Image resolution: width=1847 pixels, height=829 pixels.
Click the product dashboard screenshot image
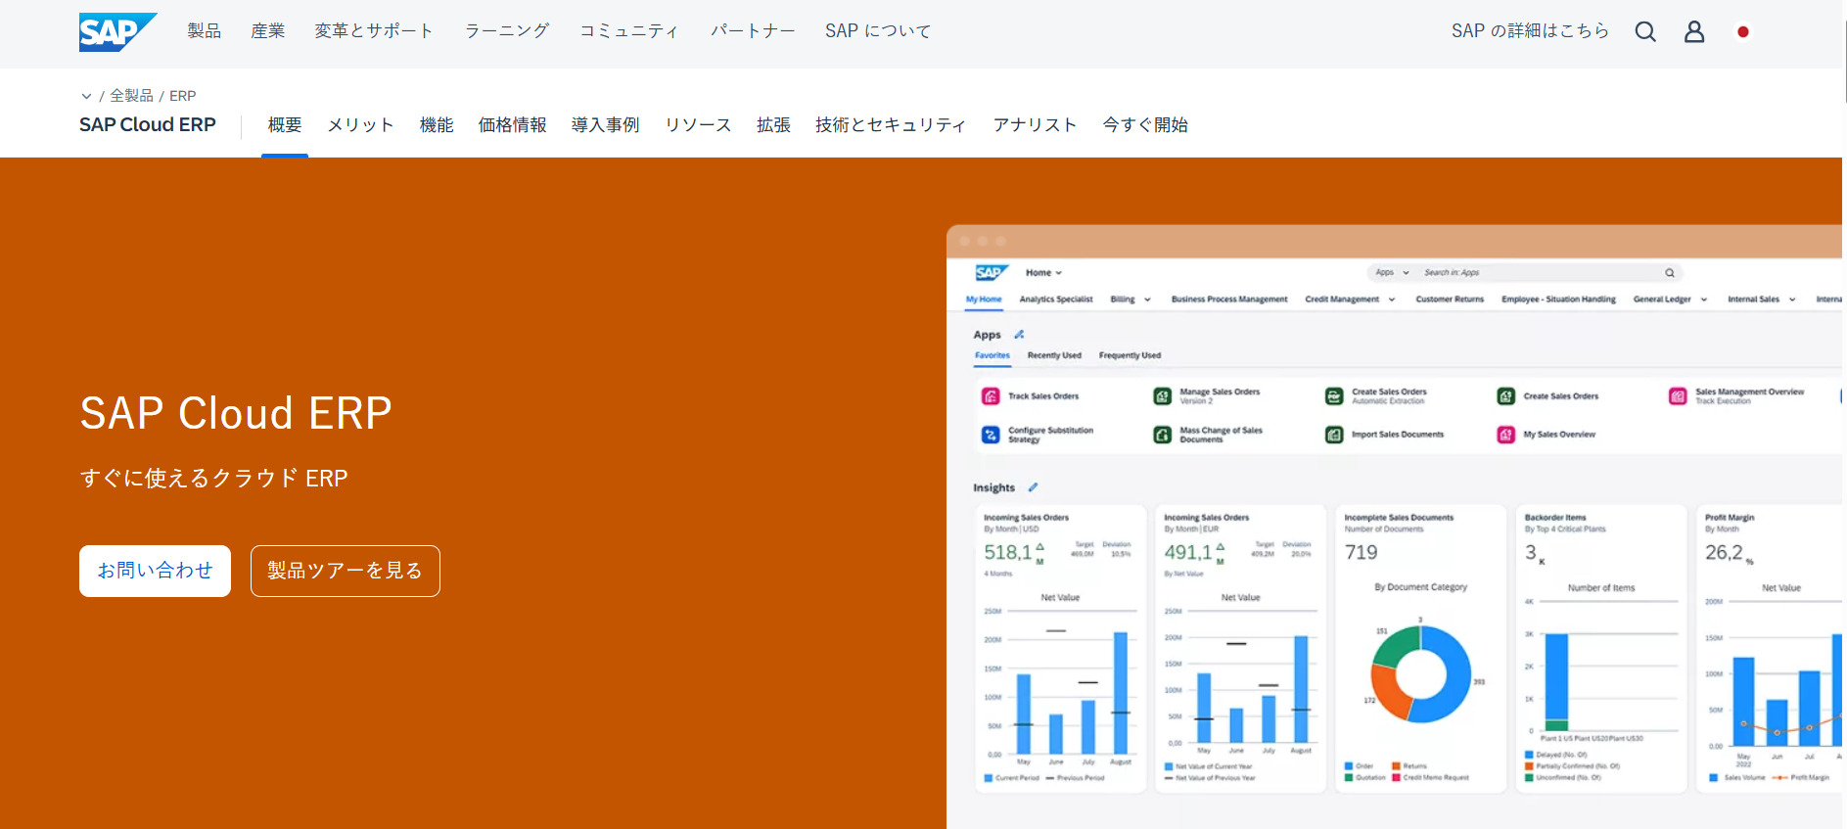tap(1394, 527)
